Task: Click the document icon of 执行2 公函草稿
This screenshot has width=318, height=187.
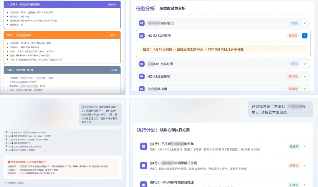Action: coord(144,166)
